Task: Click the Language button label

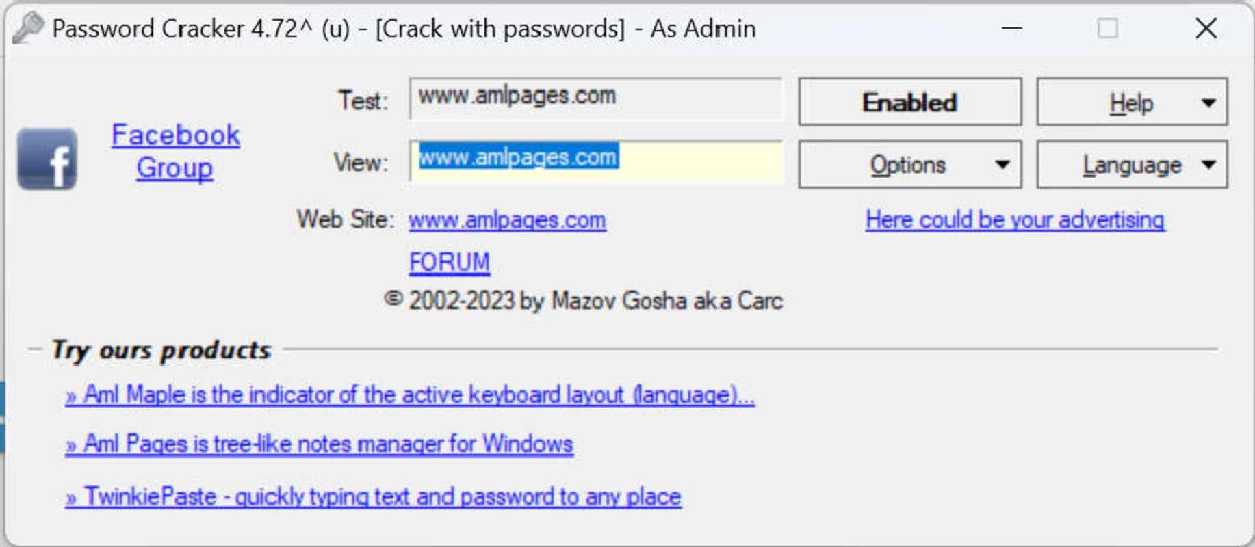Action: coord(1132,165)
